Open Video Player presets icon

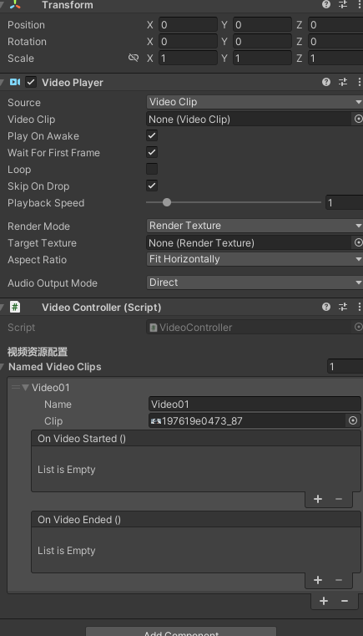[x=343, y=82]
